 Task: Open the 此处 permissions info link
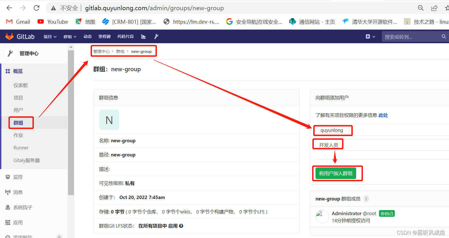(383, 115)
